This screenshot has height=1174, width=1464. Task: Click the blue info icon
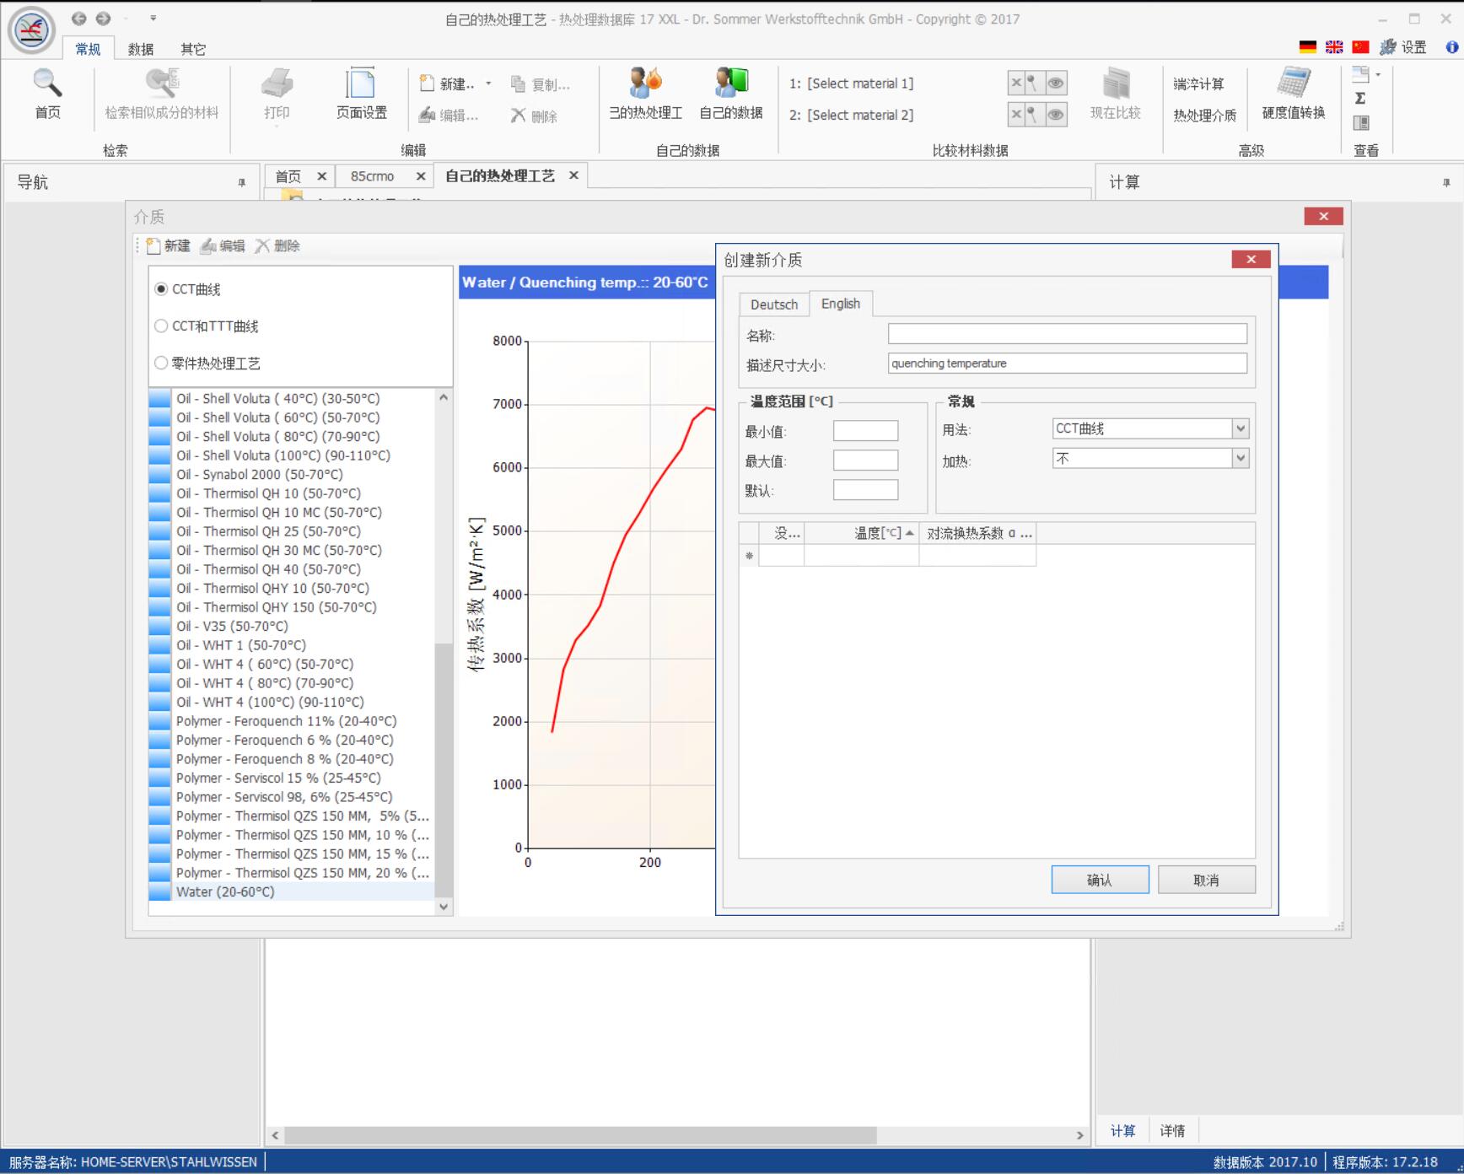click(1452, 47)
